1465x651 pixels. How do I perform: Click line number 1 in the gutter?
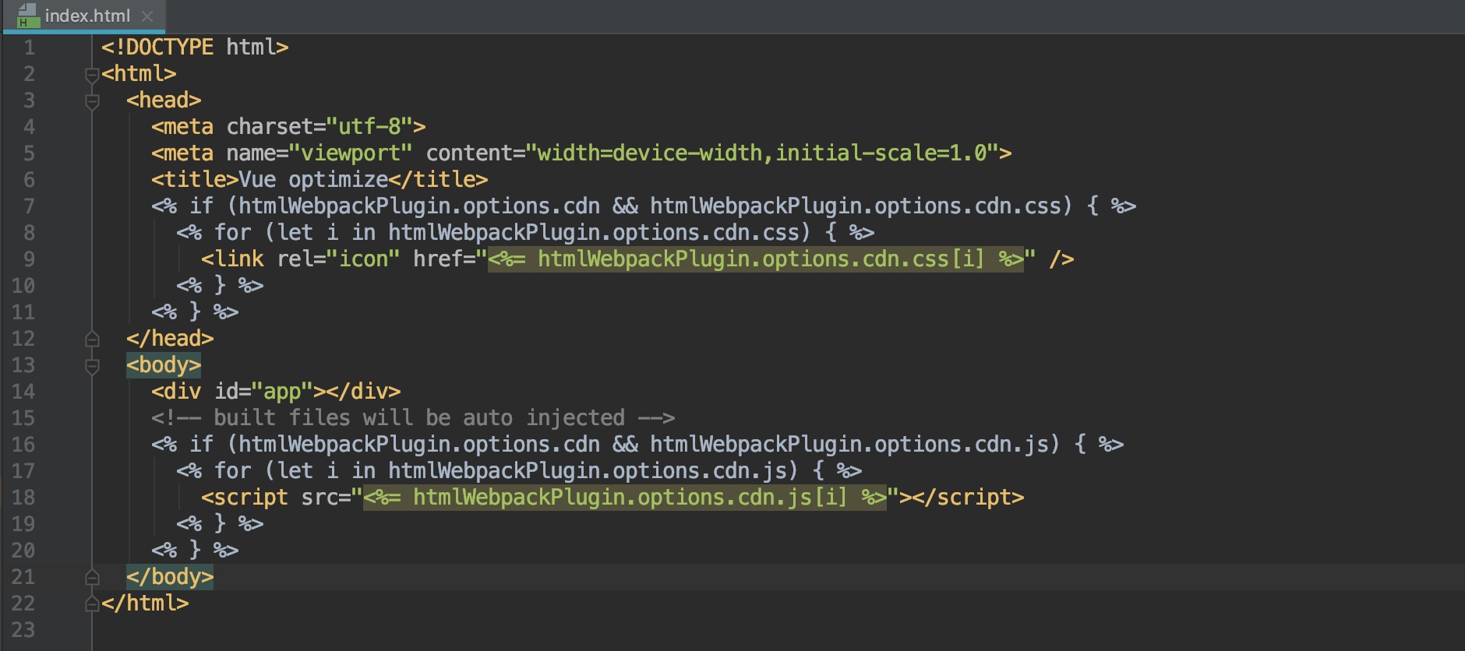(x=29, y=48)
